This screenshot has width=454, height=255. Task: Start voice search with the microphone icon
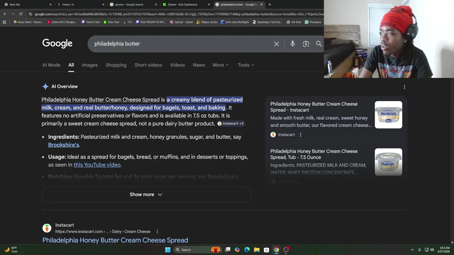click(293, 44)
